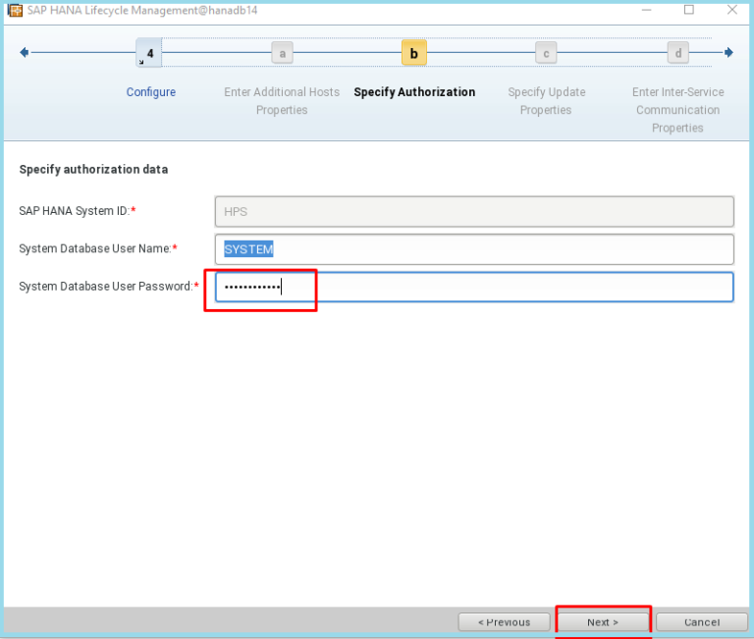Open the Configure step label
Screen dimensions: 754x639
pos(151,92)
